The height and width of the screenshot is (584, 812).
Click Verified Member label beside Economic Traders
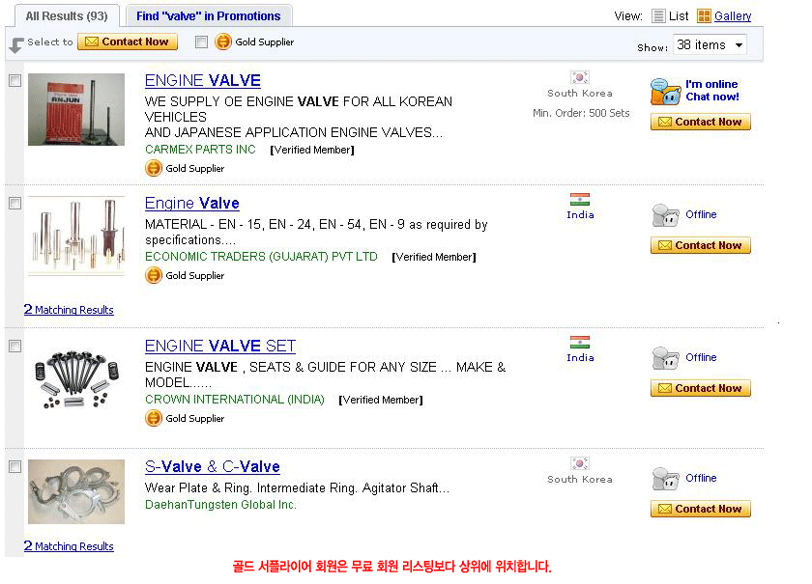click(434, 257)
